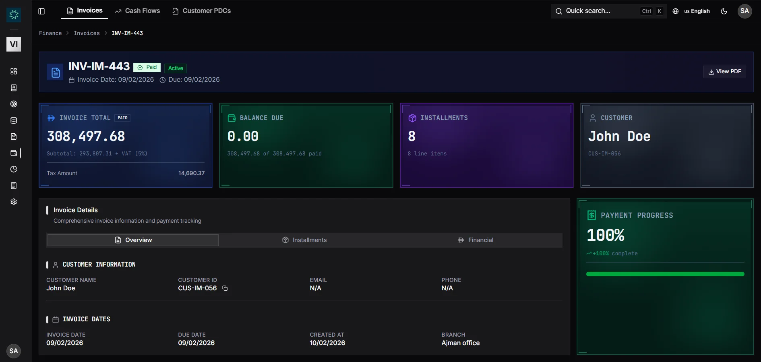Click the target icon in sidebar
The image size is (761, 362).
click(14, 104)
